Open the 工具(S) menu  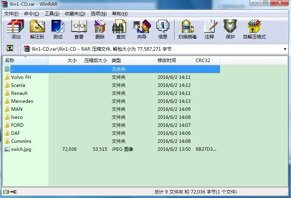pos(52,14)
